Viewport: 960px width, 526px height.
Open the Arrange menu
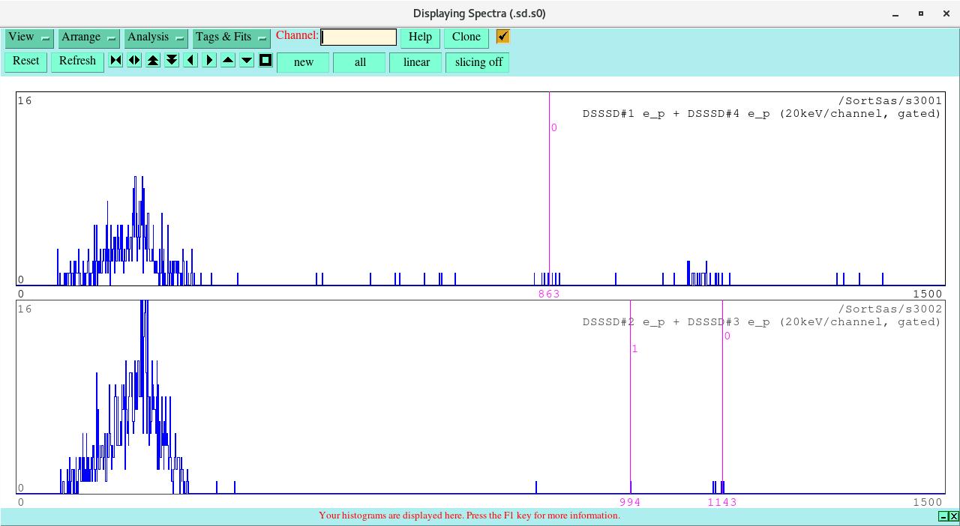tap(82, 37)
